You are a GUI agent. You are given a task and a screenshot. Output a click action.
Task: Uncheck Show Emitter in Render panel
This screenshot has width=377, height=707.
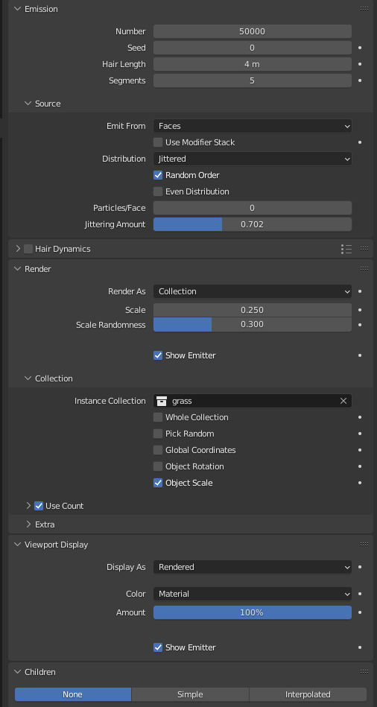click(158, 355)
